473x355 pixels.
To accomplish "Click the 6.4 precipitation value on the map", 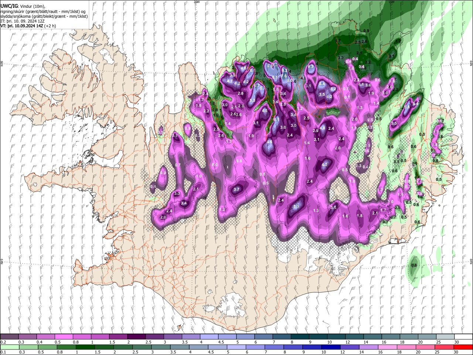I will pyautogui.click(x=322, y=84).
